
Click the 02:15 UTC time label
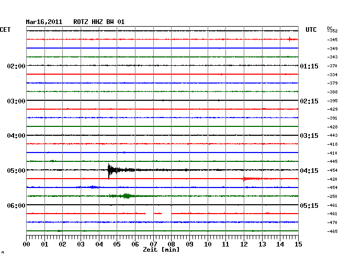(x=309, y=101)
